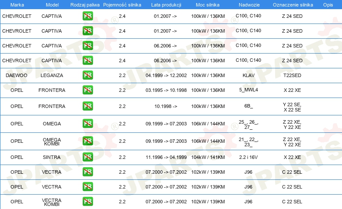Click C 22 SEL in VECTRA KOMBI row

[292, 202]
